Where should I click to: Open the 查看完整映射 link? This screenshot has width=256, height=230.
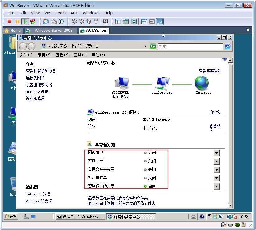tap(210, 71)
